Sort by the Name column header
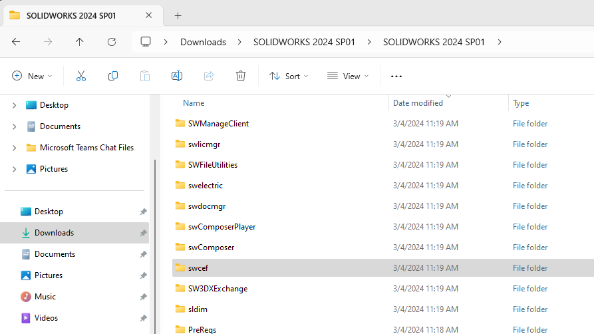 pyautogui.click(x=194, y=103)
